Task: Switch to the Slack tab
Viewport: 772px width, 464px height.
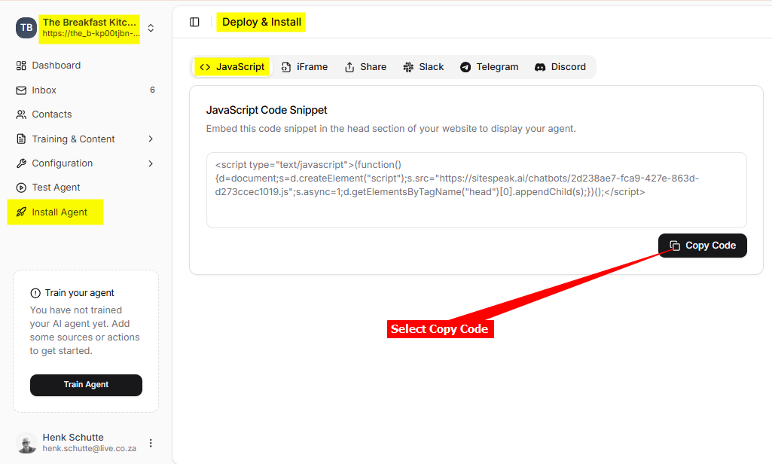Action: (423, 67)
